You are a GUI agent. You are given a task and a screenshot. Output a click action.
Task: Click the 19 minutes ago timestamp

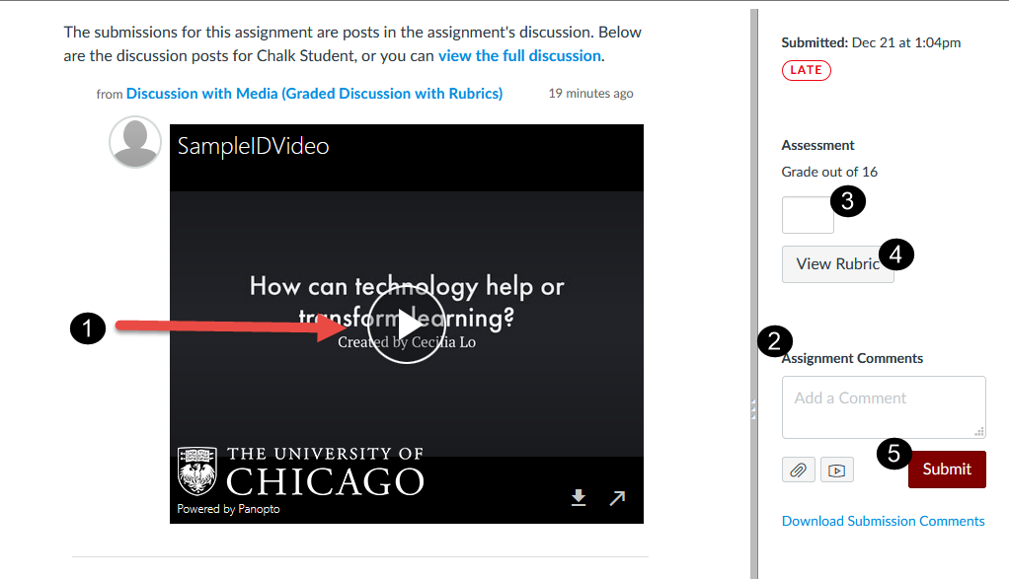click(x=589, y=93)
